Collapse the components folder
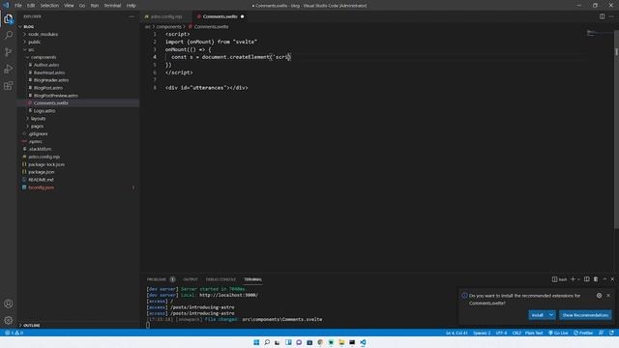The image size is (619, 348). [44, 57]
